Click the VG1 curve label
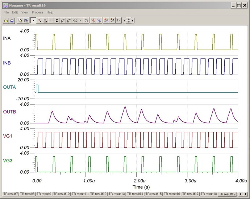This screenshot has width=250, height=199. pos(8,136)
